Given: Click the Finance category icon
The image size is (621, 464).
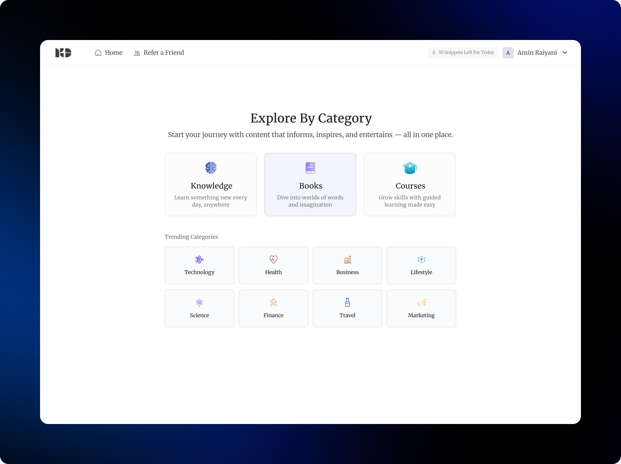Looking at the screenshot, I should click(x=274, y=303).
